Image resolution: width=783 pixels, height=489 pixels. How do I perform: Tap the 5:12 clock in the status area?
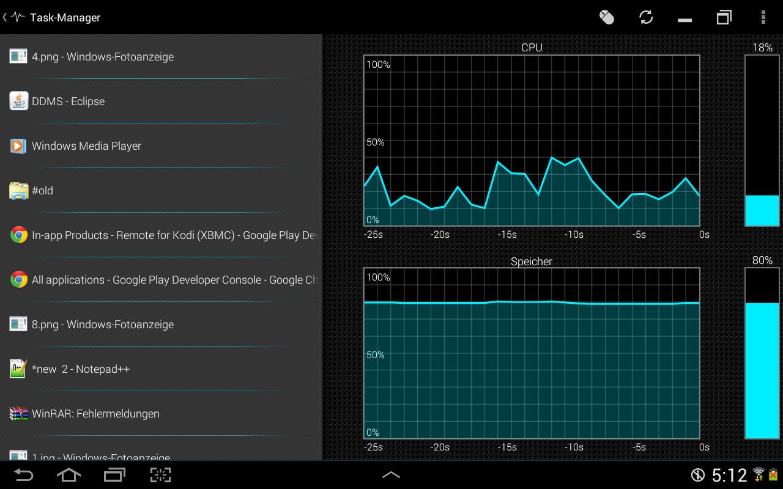point(730,475)
